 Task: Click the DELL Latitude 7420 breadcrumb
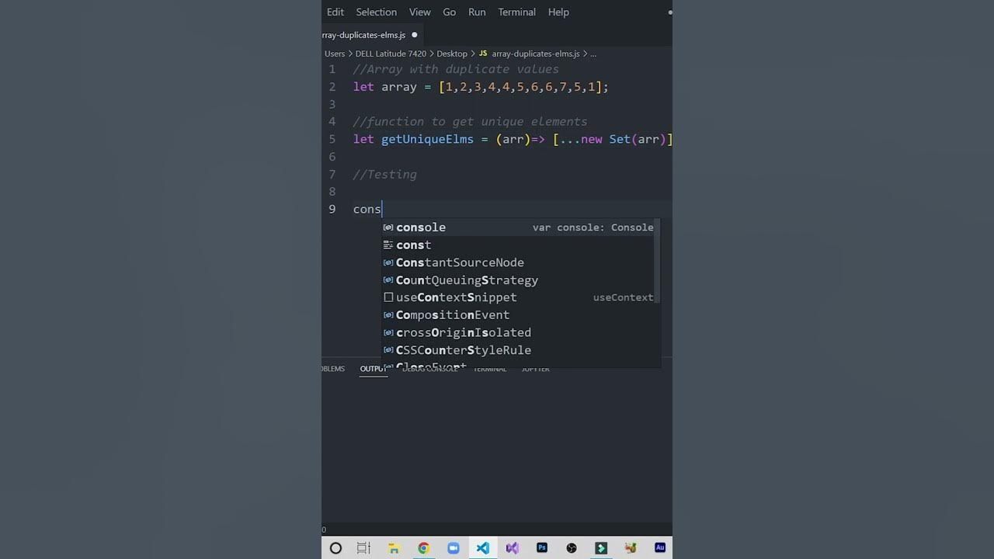coord(391,54)
